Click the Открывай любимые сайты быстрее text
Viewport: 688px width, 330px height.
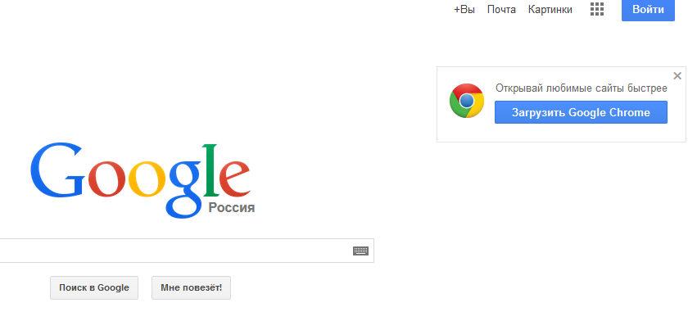[x=582, y=88]
